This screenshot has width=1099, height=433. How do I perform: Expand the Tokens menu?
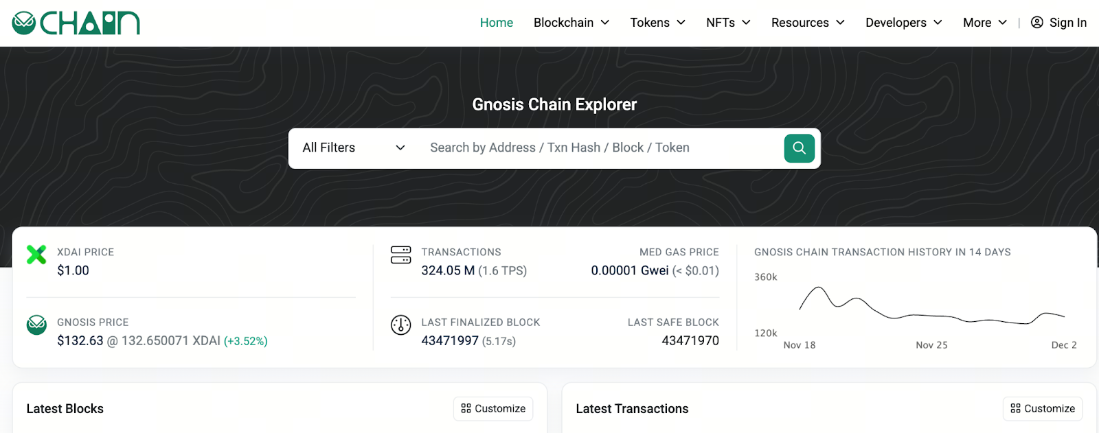tap(657, 23)
